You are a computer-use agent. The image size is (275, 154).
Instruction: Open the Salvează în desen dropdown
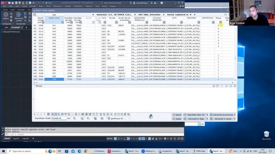point(235,119)
